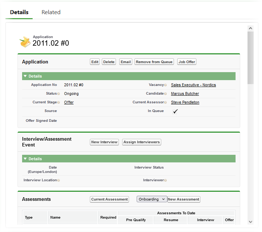Click the help icon beside the Status label
Image resolution: width=262 pixels, height=232 pixels.
(59, 94)
